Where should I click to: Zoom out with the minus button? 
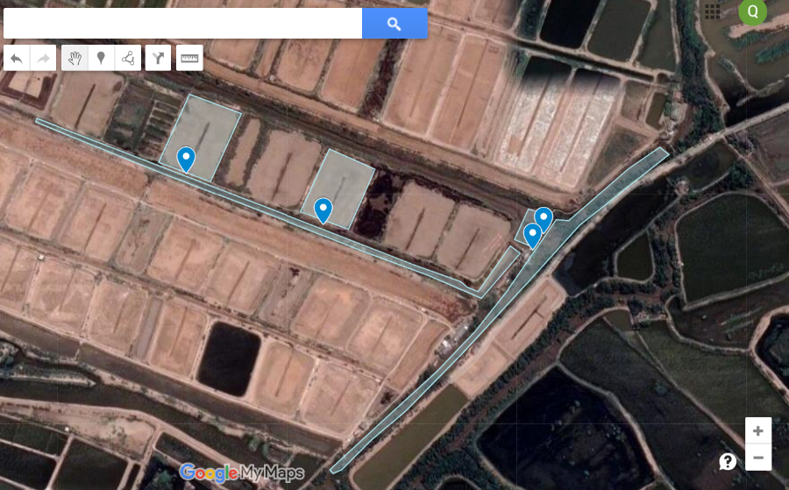click(758, 457)
